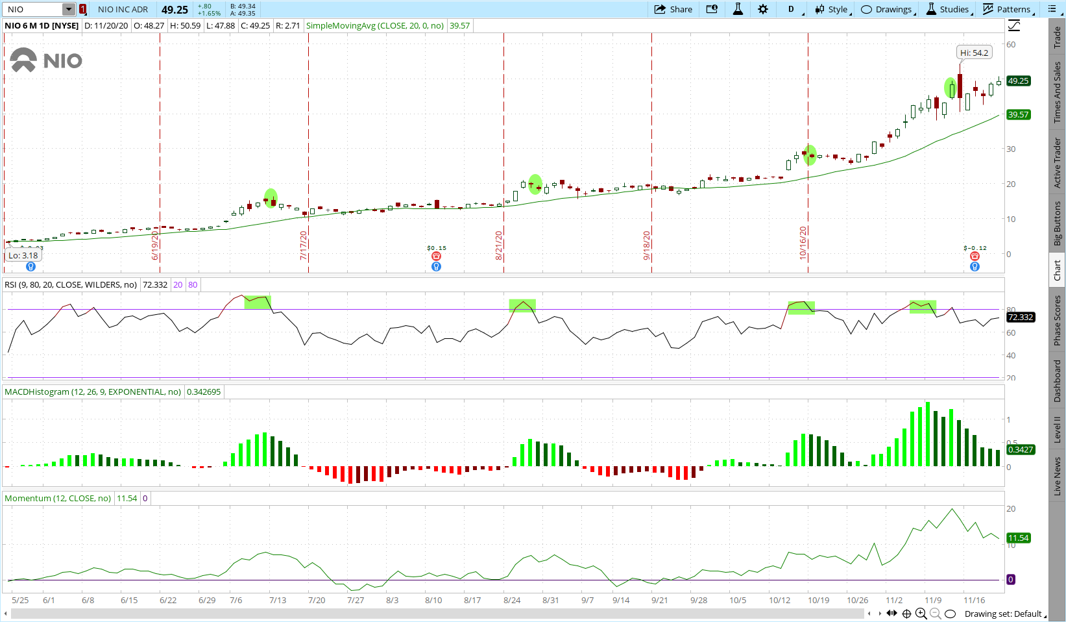
Task: Click the red linked symbol number 1 badge
Action: [82, 9]
